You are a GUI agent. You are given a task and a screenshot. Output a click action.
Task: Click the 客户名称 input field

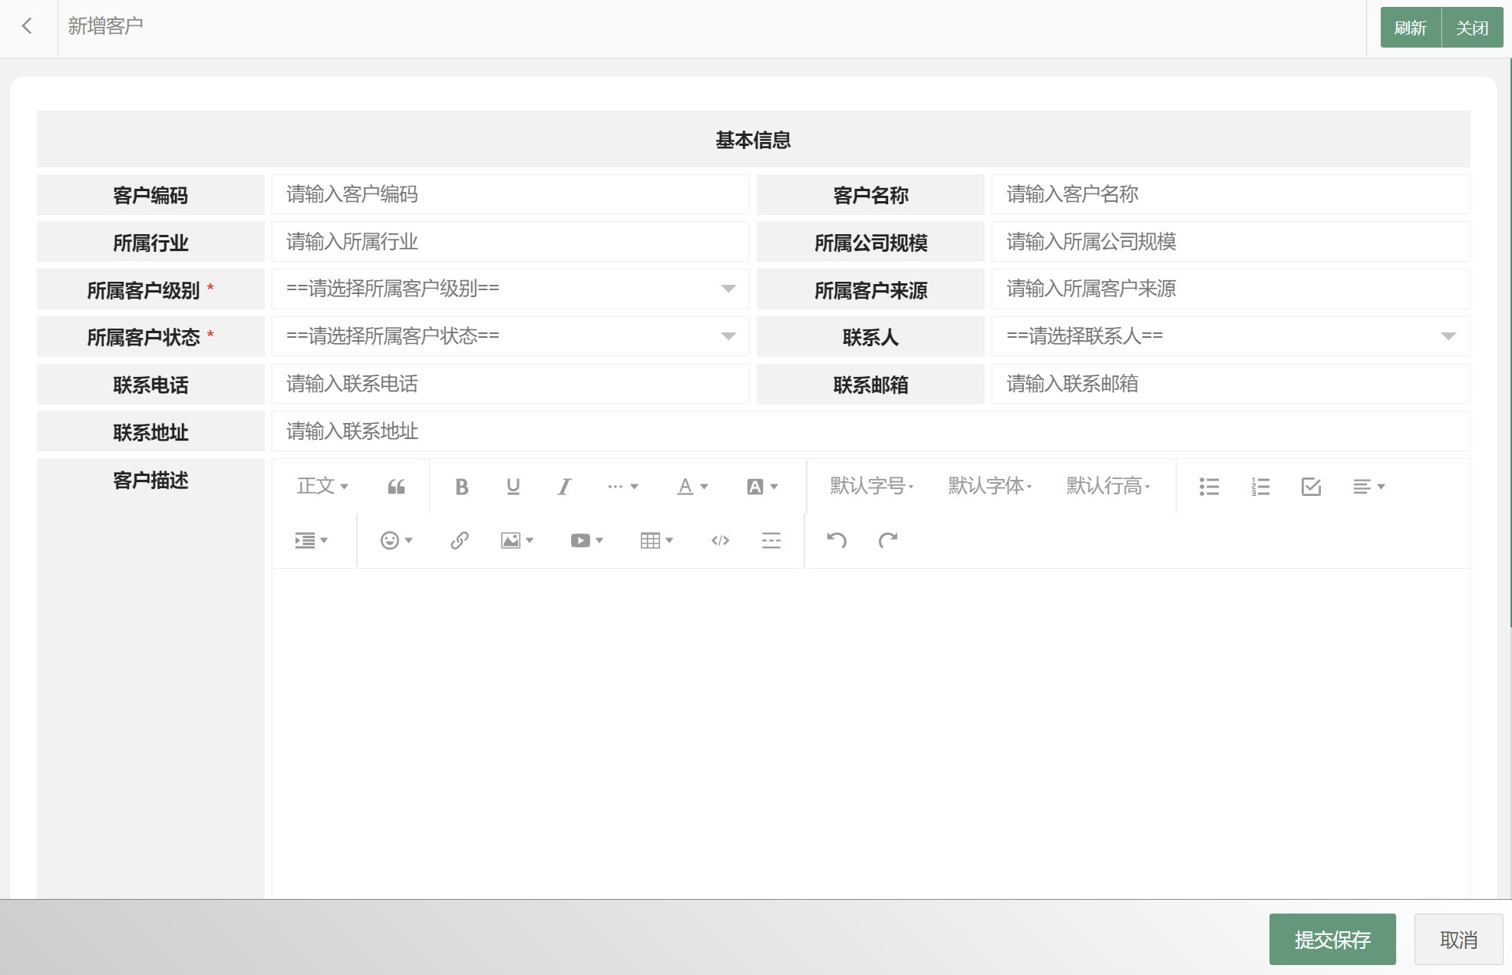[x=1230, y=195]
